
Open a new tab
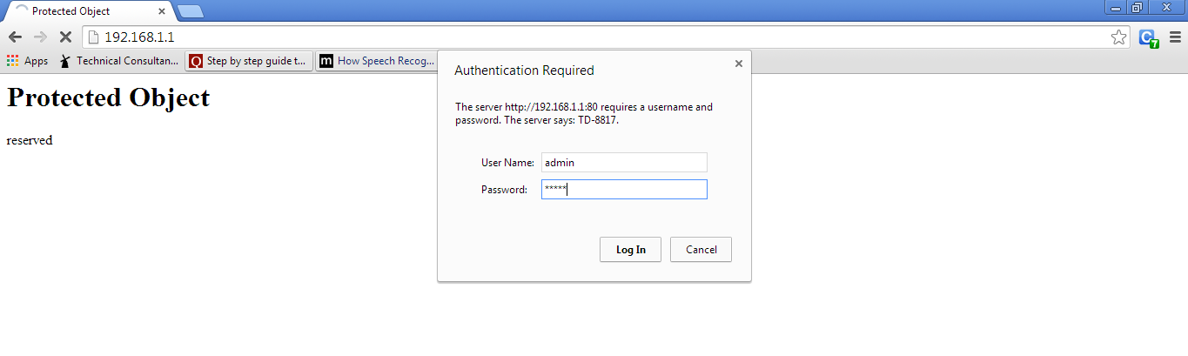click(190, 11)
